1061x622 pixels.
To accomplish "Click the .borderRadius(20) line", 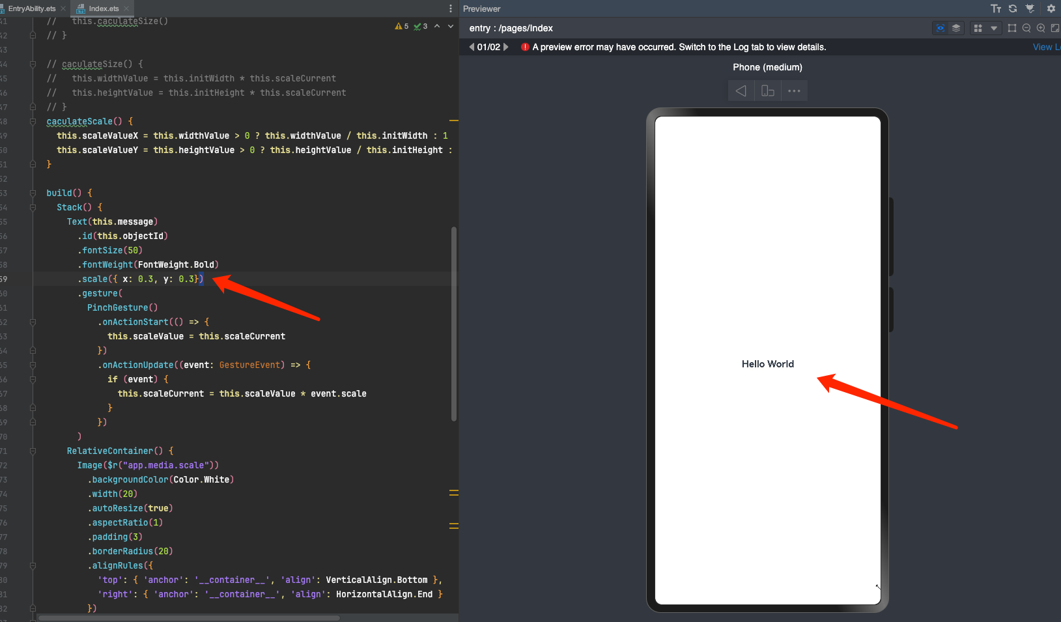I will [x=130, y=551].
